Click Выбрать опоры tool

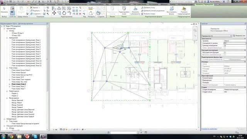click(x=148, y=14)
